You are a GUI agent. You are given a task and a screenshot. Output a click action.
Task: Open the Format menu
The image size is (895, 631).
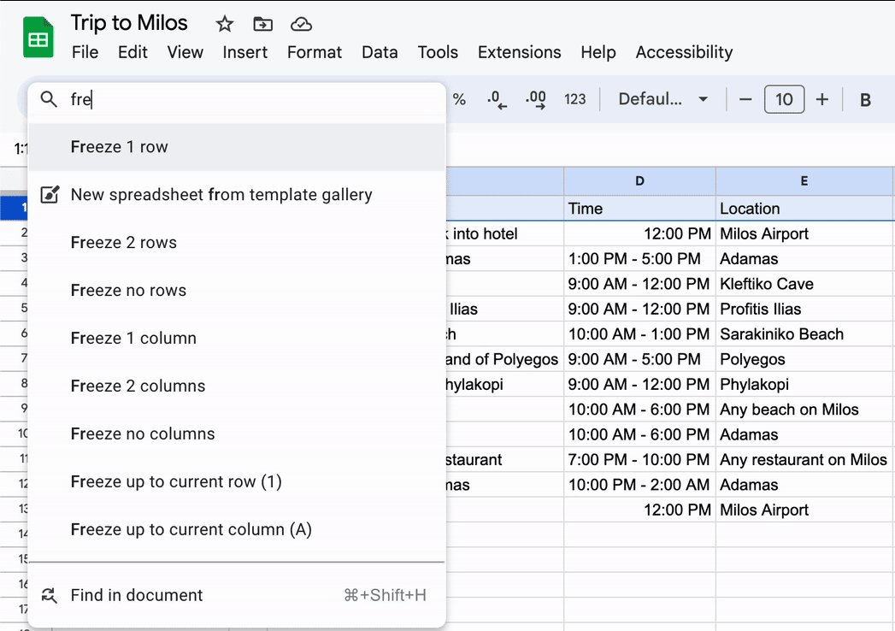[315, 52]
